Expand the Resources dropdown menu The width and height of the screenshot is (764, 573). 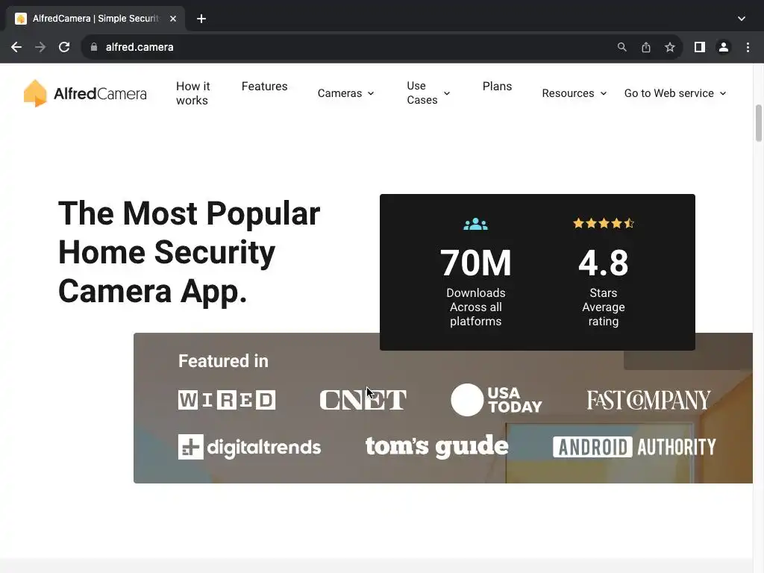pyautogui.click(x=574, y=93)
